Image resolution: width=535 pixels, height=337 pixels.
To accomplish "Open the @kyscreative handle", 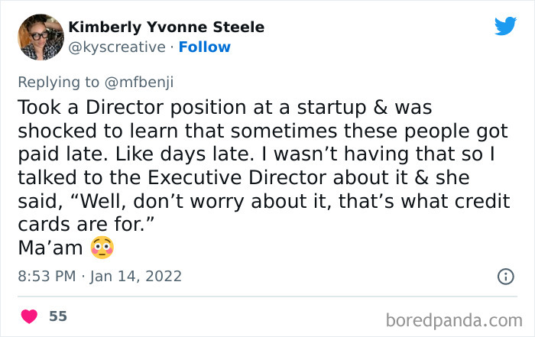I will pyautogui.click(x=117, y=47).
